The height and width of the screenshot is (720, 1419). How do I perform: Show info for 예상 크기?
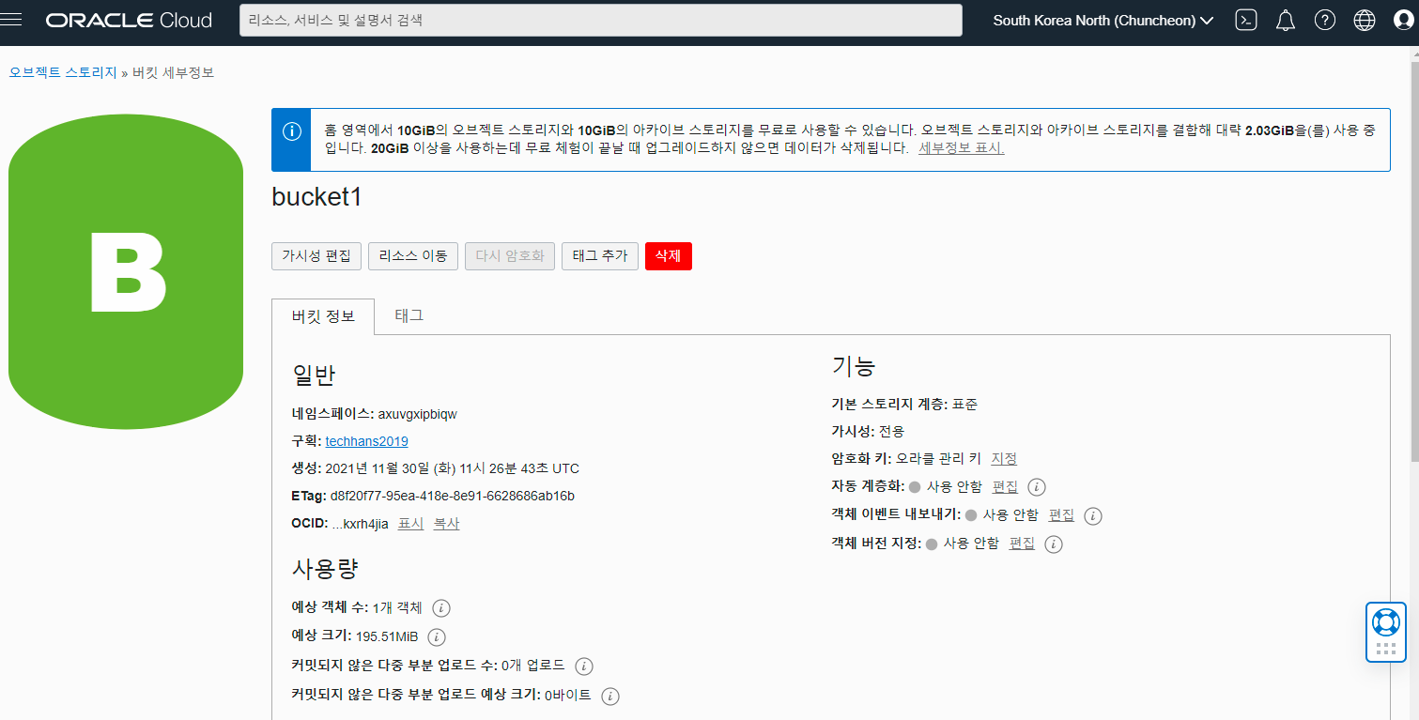437,636
